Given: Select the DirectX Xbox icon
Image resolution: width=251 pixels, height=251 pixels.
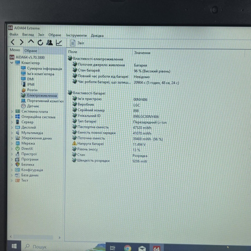Looking at the screenshot, I should coord(18,149).
